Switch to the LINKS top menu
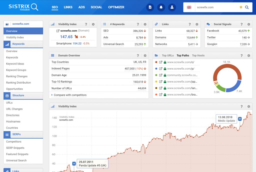 (68, 7)
